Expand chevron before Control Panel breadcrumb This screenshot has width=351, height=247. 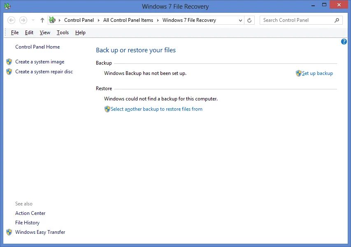(60, 21)
